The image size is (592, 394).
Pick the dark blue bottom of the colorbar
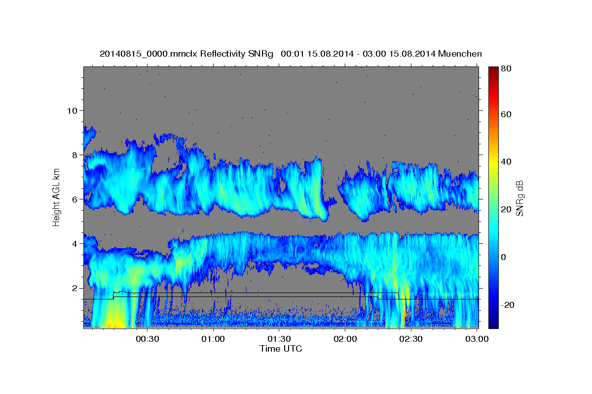pos(493,323)
